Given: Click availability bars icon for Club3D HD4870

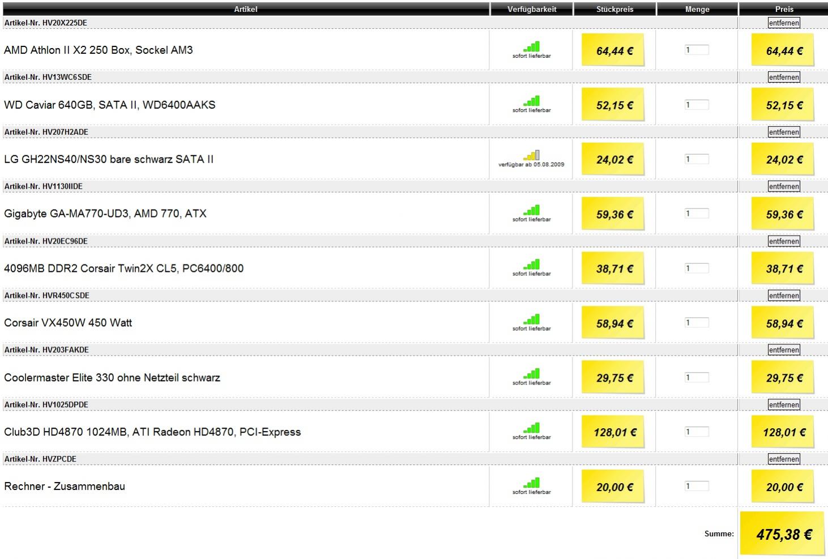Looking at the screenshot, I should pos(532,428).
